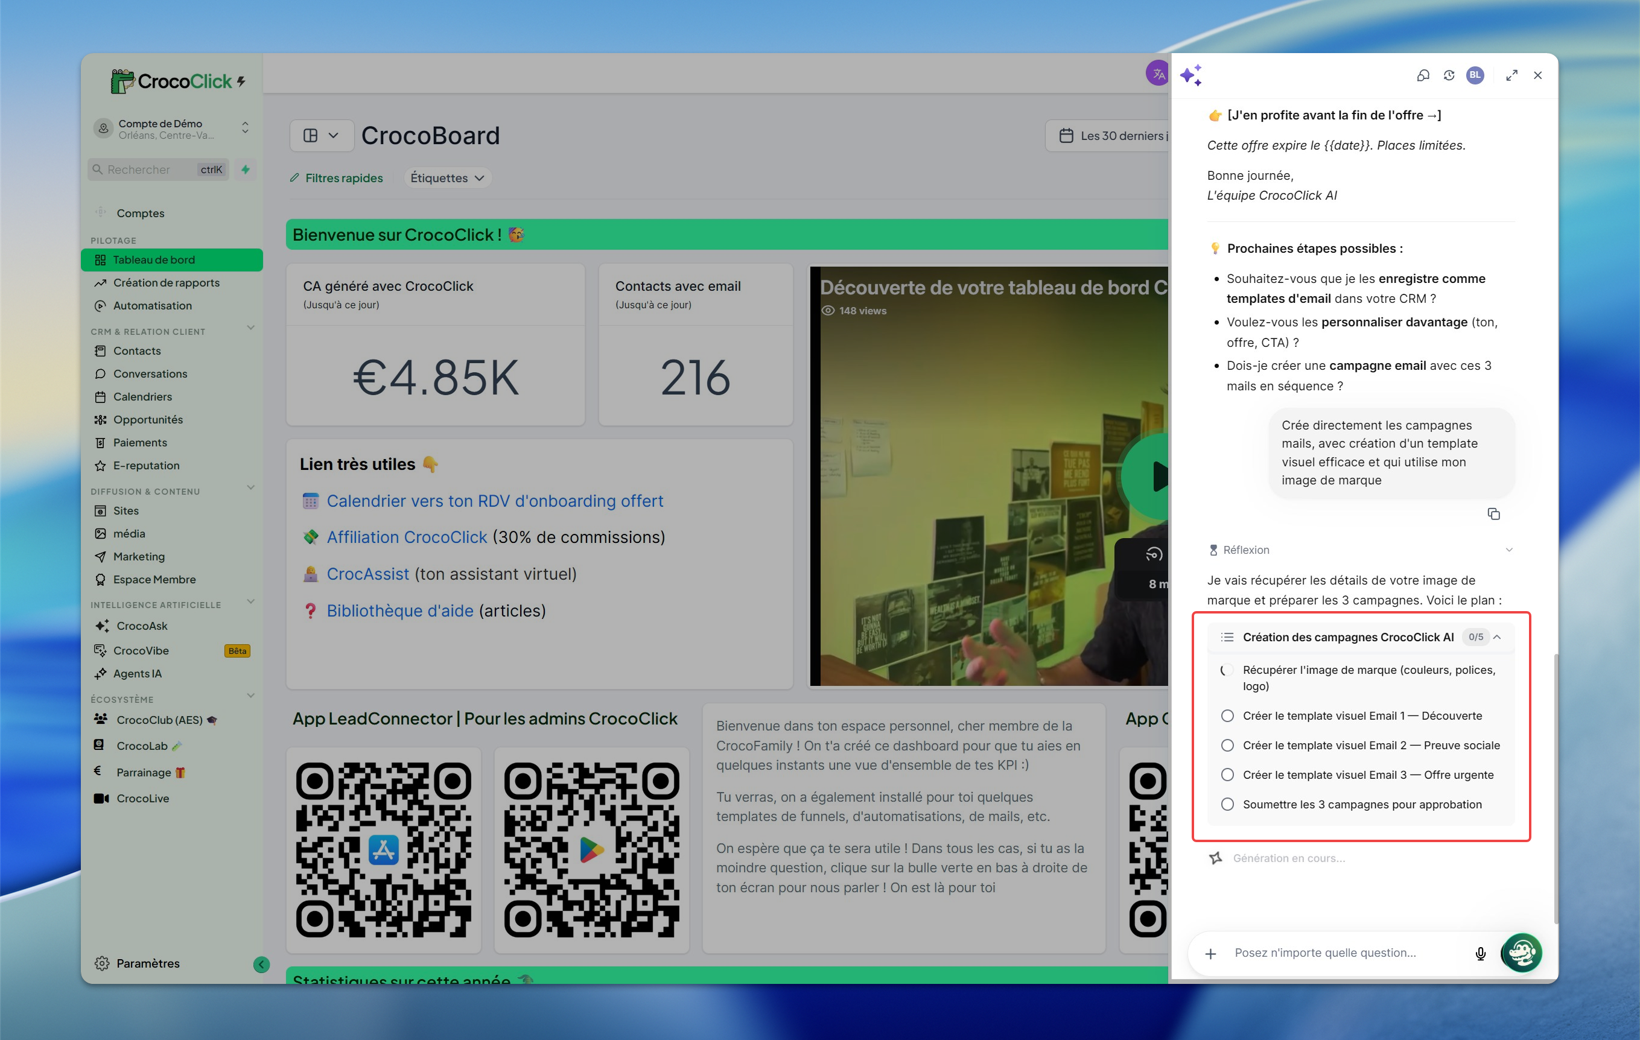1640x1040 pixels.
Task: Click the plus attachment icon in the chat input
Action: click(1210, 954)
